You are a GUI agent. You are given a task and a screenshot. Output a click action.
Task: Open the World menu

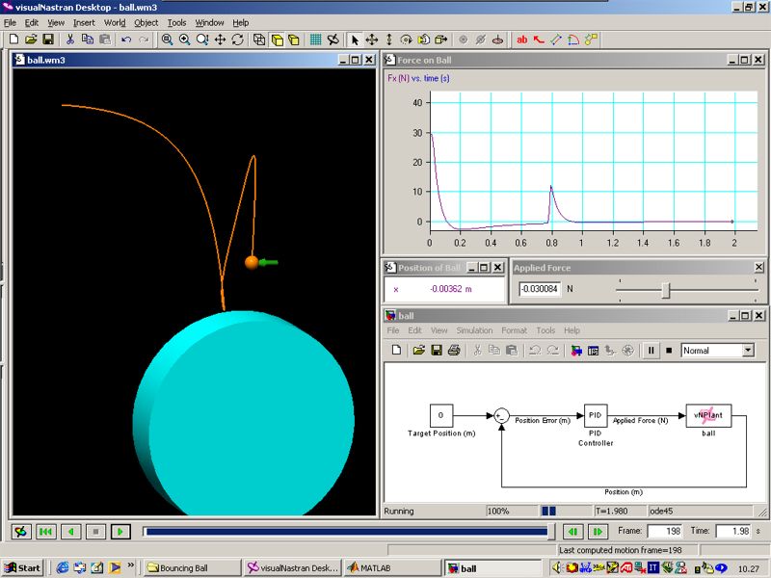coord(115,22)
